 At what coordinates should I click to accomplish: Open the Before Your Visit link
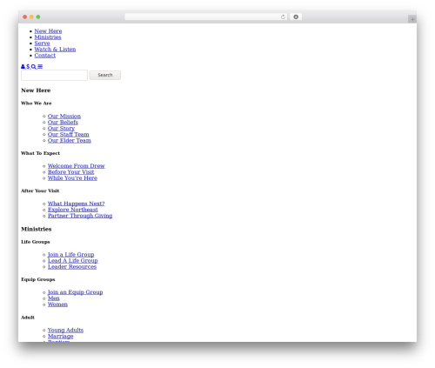pos(71,172)
